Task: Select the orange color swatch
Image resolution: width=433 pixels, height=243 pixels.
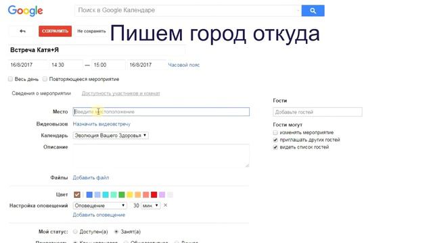Action: [x=138, y=195]
